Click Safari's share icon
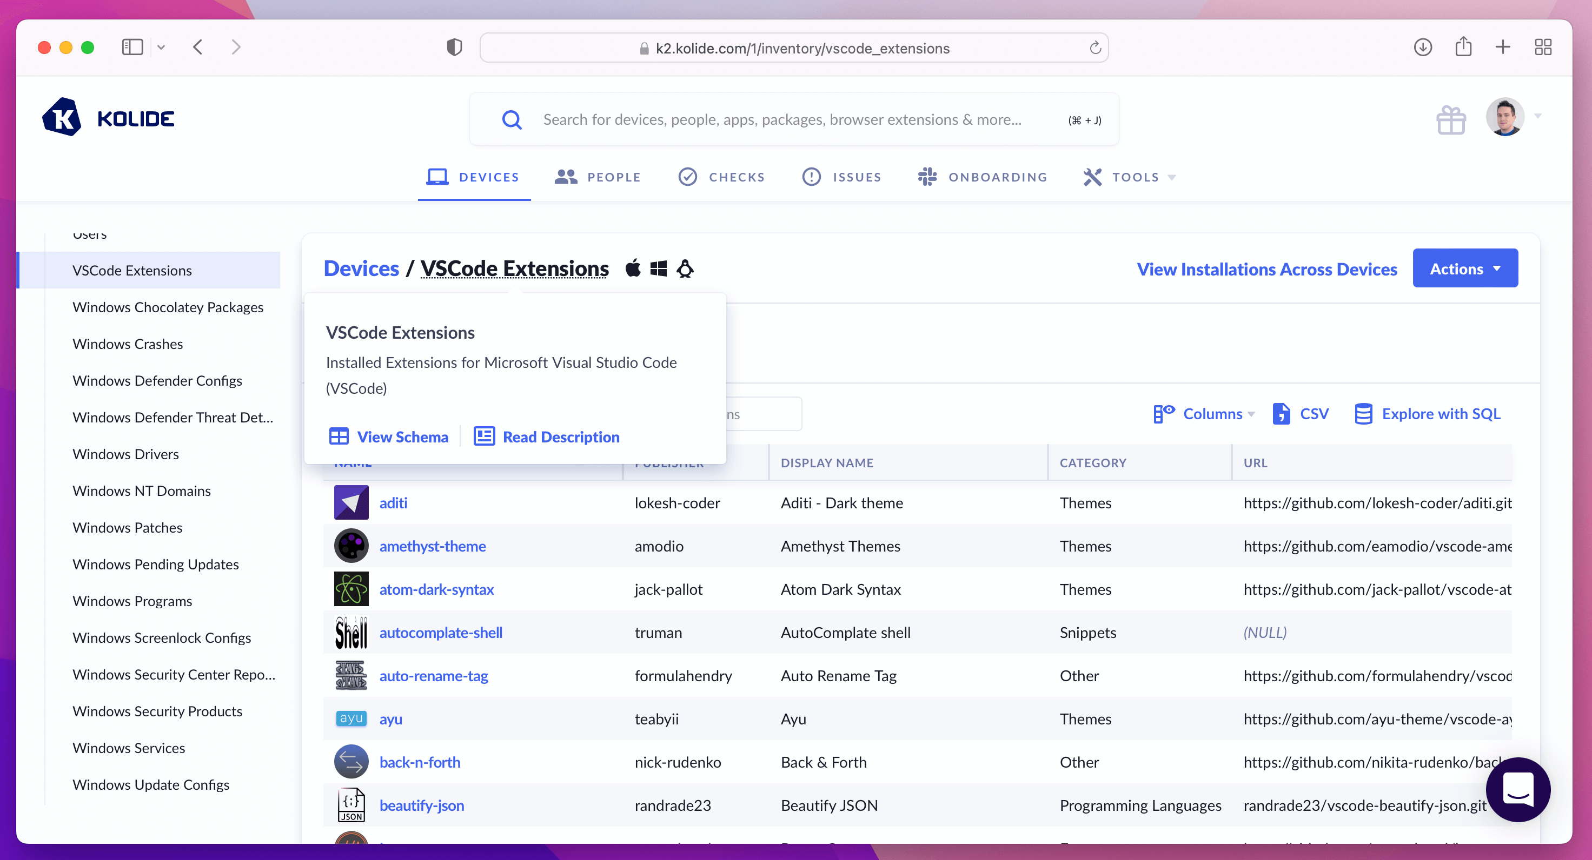 pos(1463,47)
